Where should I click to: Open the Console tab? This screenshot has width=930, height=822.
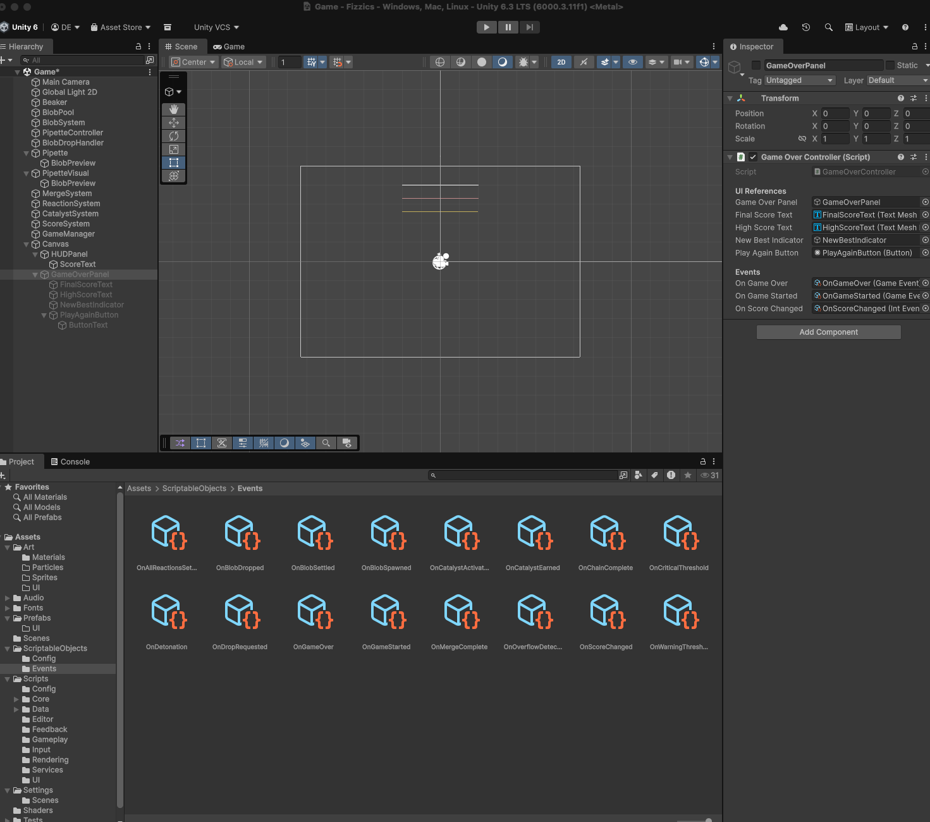pos(70,462)
